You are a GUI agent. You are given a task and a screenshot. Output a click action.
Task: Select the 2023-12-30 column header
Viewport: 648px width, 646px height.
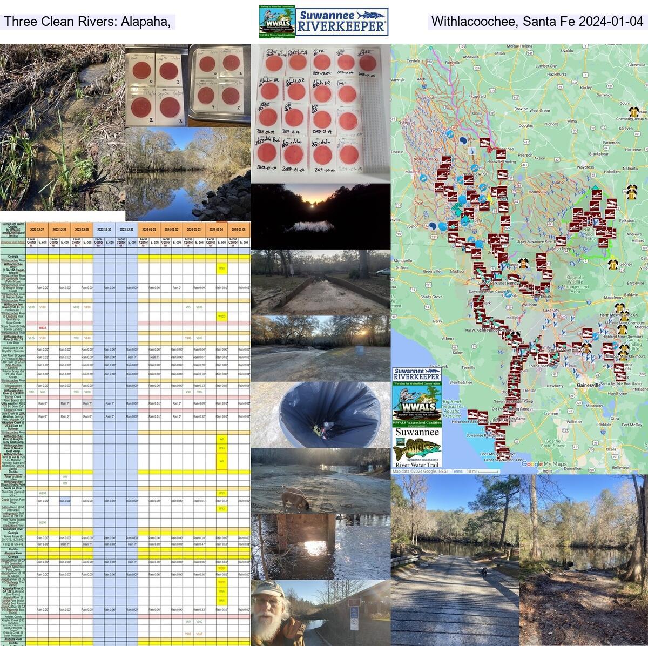[104, 230]
